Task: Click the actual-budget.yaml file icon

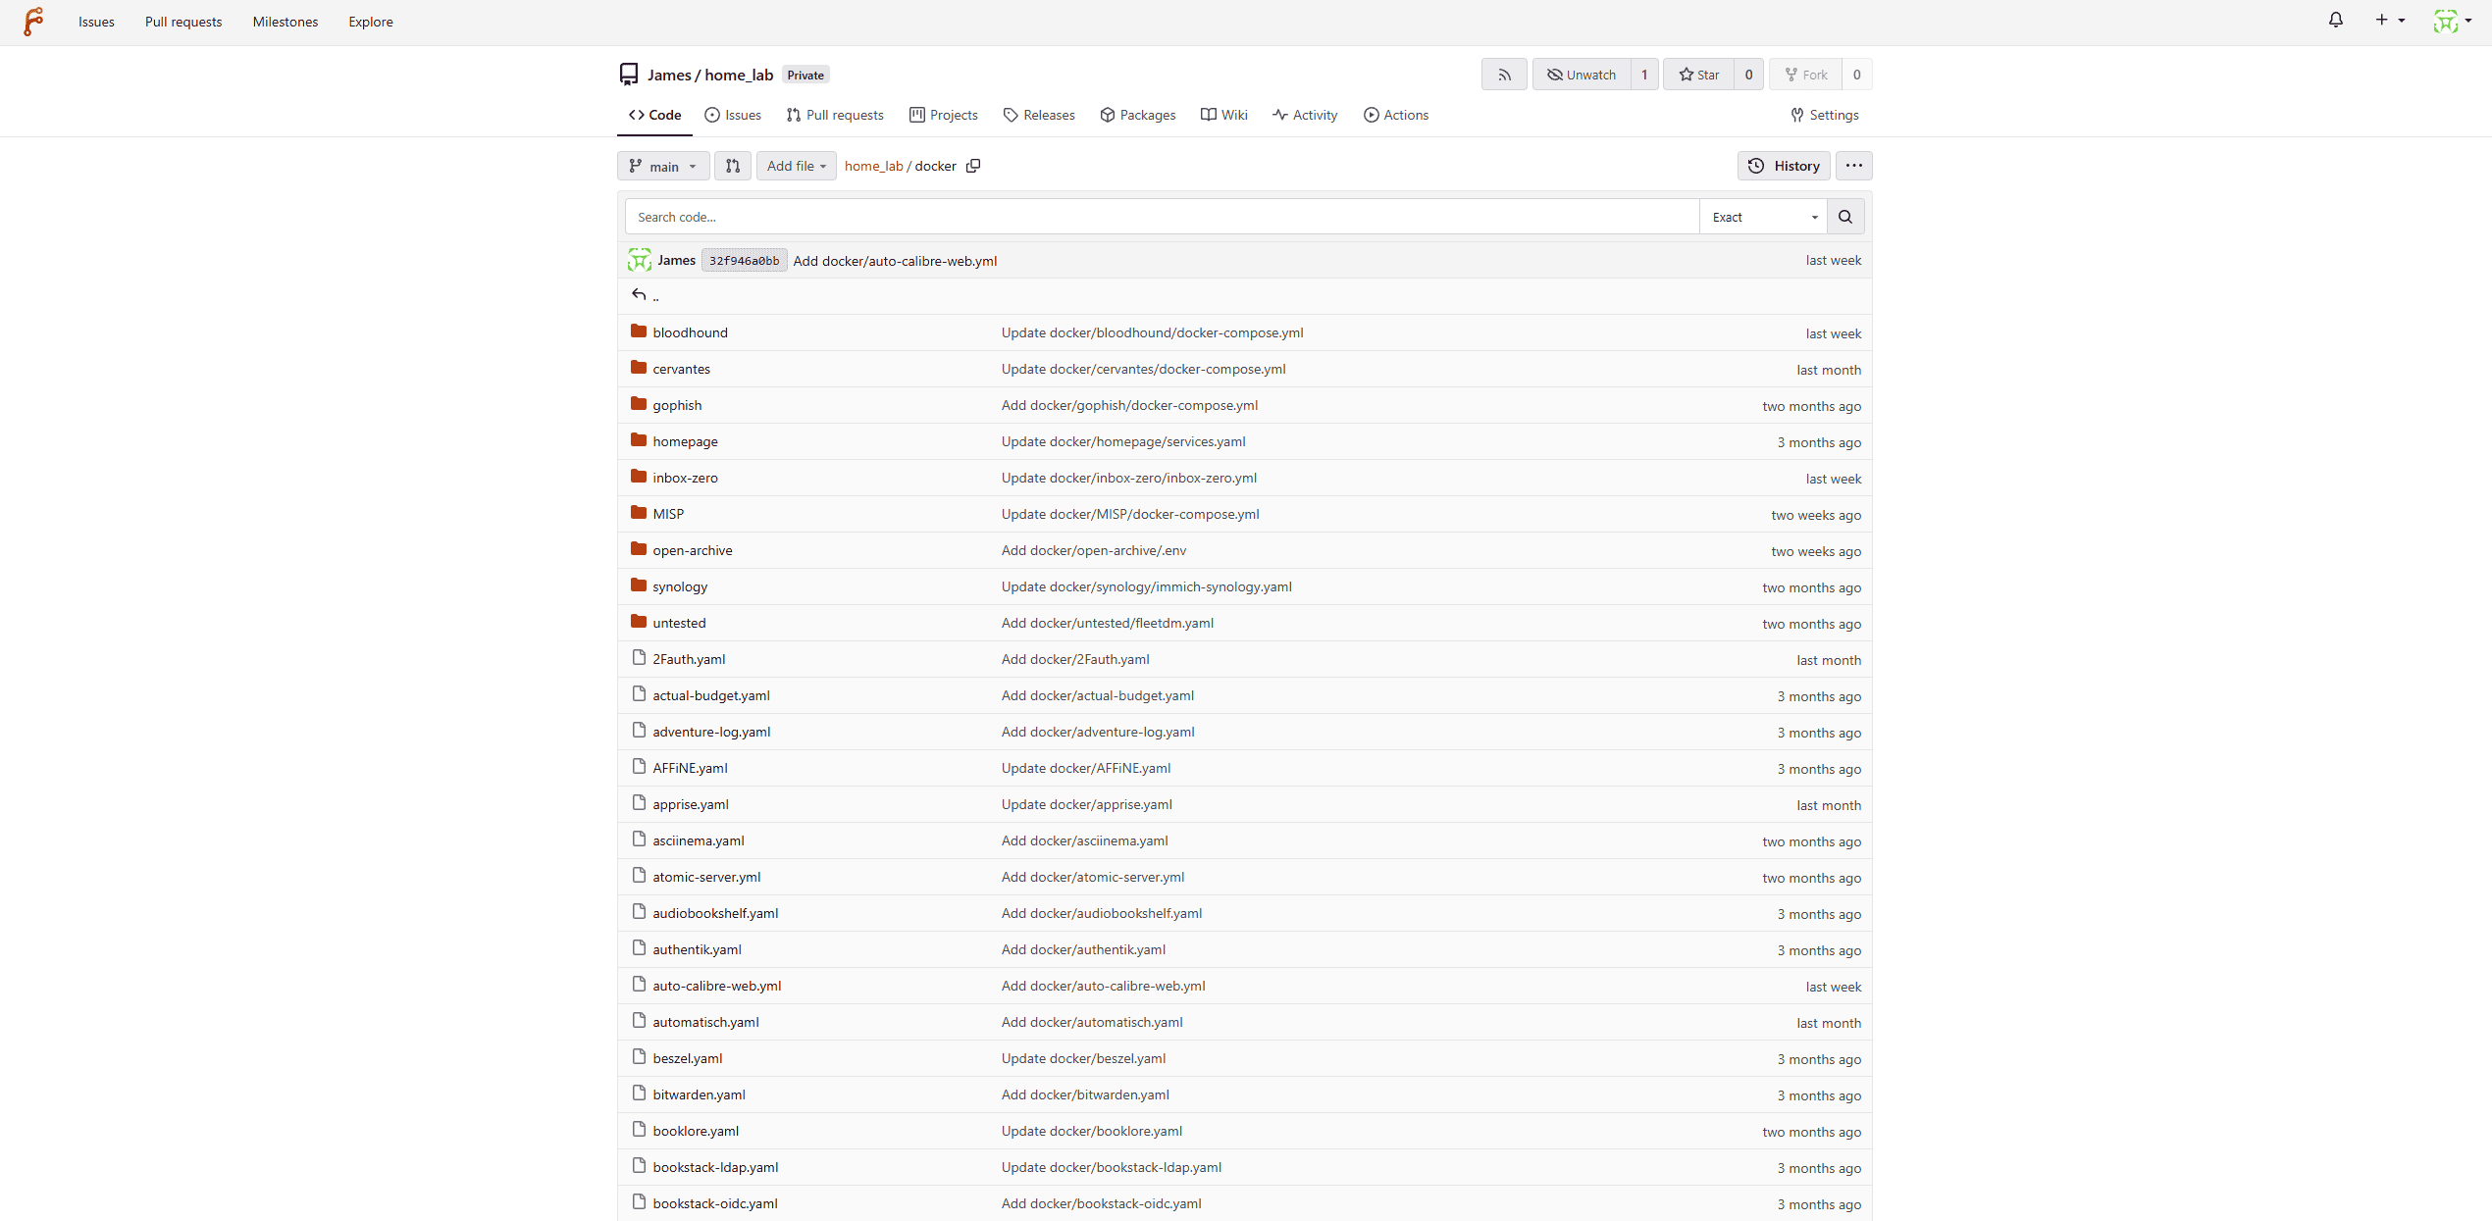Action: [639, 694]
